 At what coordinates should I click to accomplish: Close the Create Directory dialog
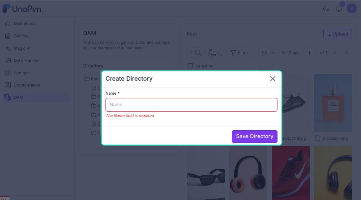coord(273,79)
